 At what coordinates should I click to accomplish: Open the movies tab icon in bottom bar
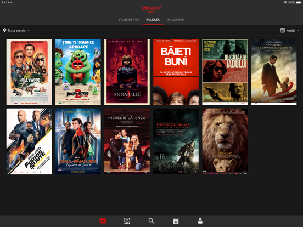coord(103,221)
